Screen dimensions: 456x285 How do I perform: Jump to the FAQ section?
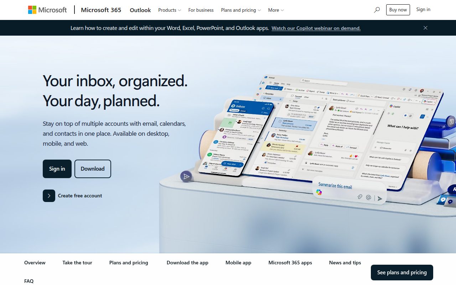29,281
